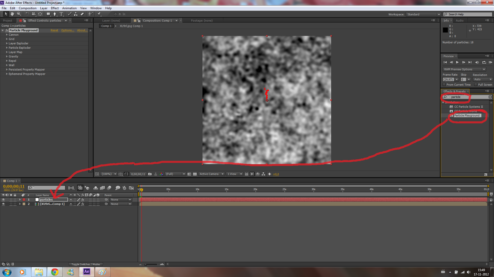Open the Graph Editor in timeline

131,188
